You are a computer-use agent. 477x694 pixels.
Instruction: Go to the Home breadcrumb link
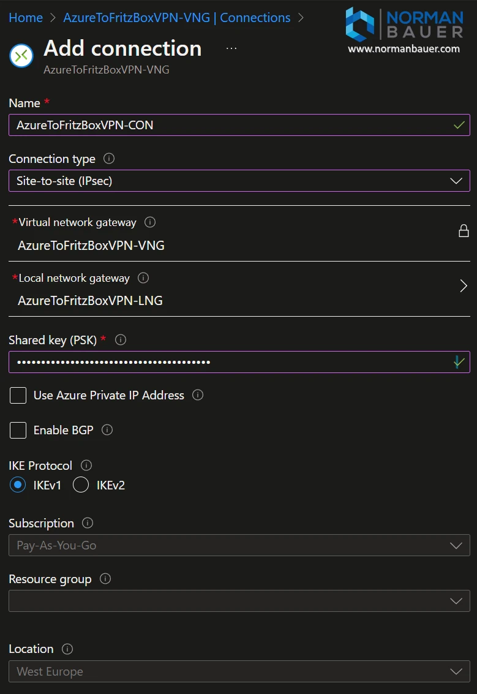coord(26,18)
